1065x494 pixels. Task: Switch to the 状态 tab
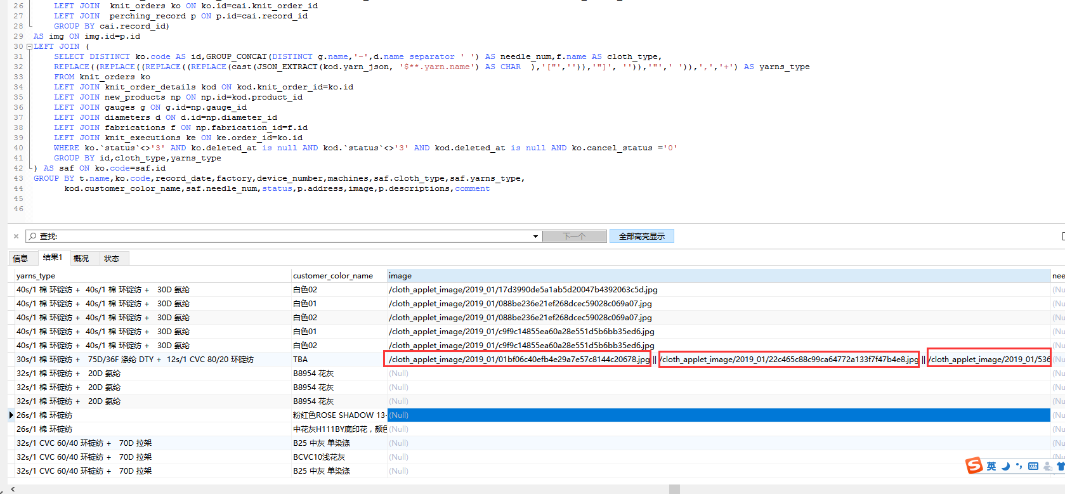click(x=112, y=258)
